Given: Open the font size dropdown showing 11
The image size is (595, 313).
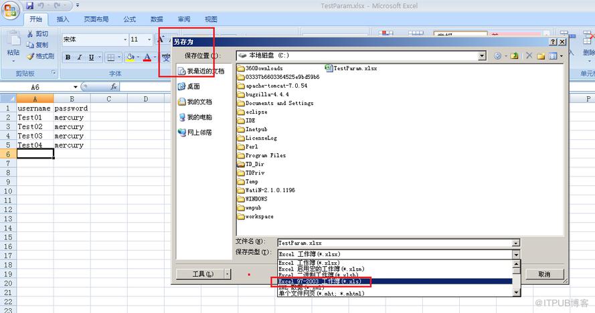Looking at the screenshot, I should [149, 39].
